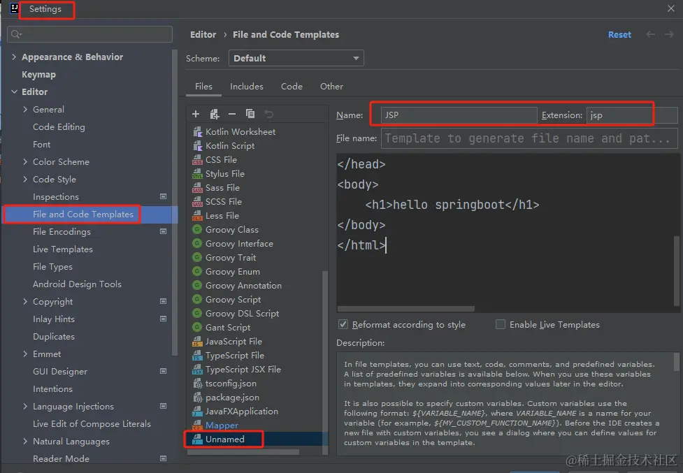Click the Create Child Template File icon
Viewport: 683px width, 473px height.
coord(215,114)
